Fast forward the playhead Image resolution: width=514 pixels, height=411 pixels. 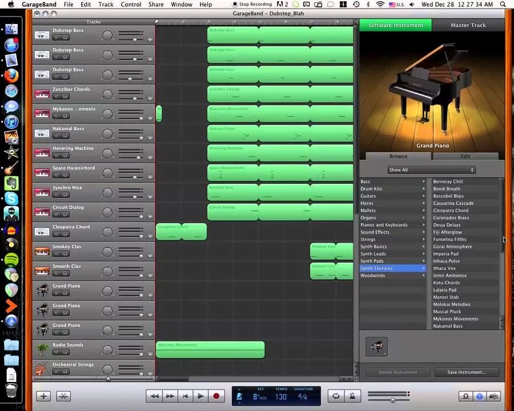click(x=170, y=396)
